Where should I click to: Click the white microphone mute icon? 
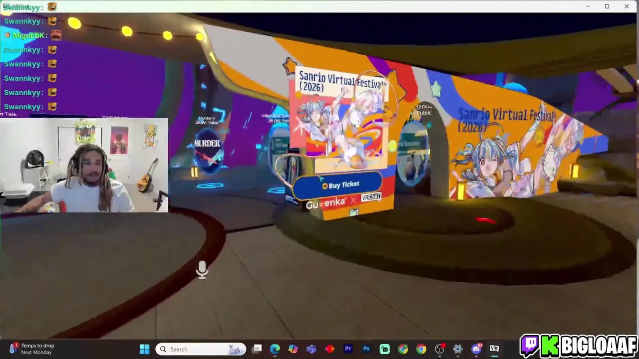202,269
